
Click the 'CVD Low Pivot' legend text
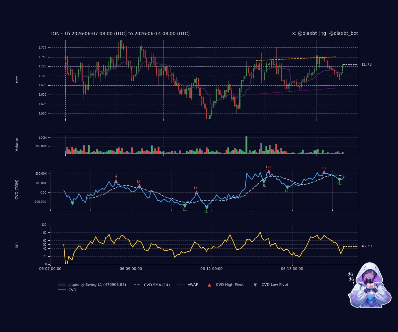(275, 285)
